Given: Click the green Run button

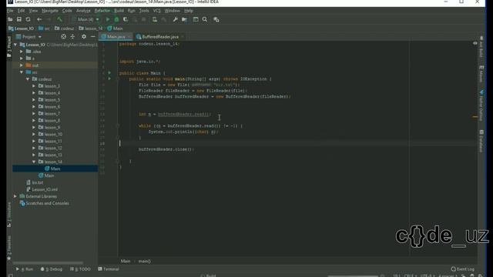Looking at the screenshot, I should pos(108,19).
